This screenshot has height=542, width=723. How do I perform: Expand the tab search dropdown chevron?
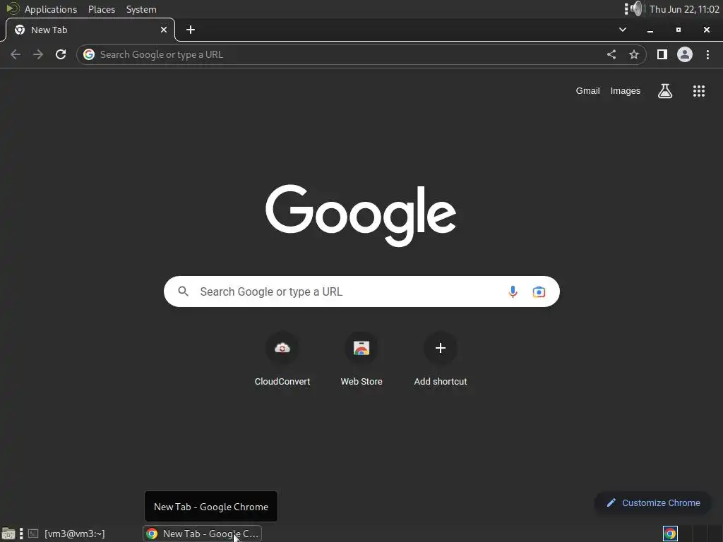pos(623,30)
